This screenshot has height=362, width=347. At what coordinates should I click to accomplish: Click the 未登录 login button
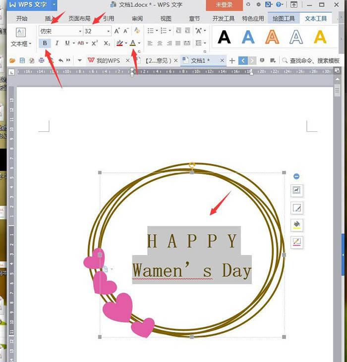(x=224, y=5)
